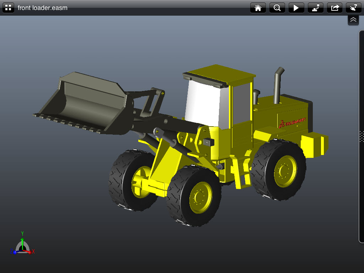Open the configurations steps icon
The width and height of the screenshot is (364, 273).
(x=316, y=8)
